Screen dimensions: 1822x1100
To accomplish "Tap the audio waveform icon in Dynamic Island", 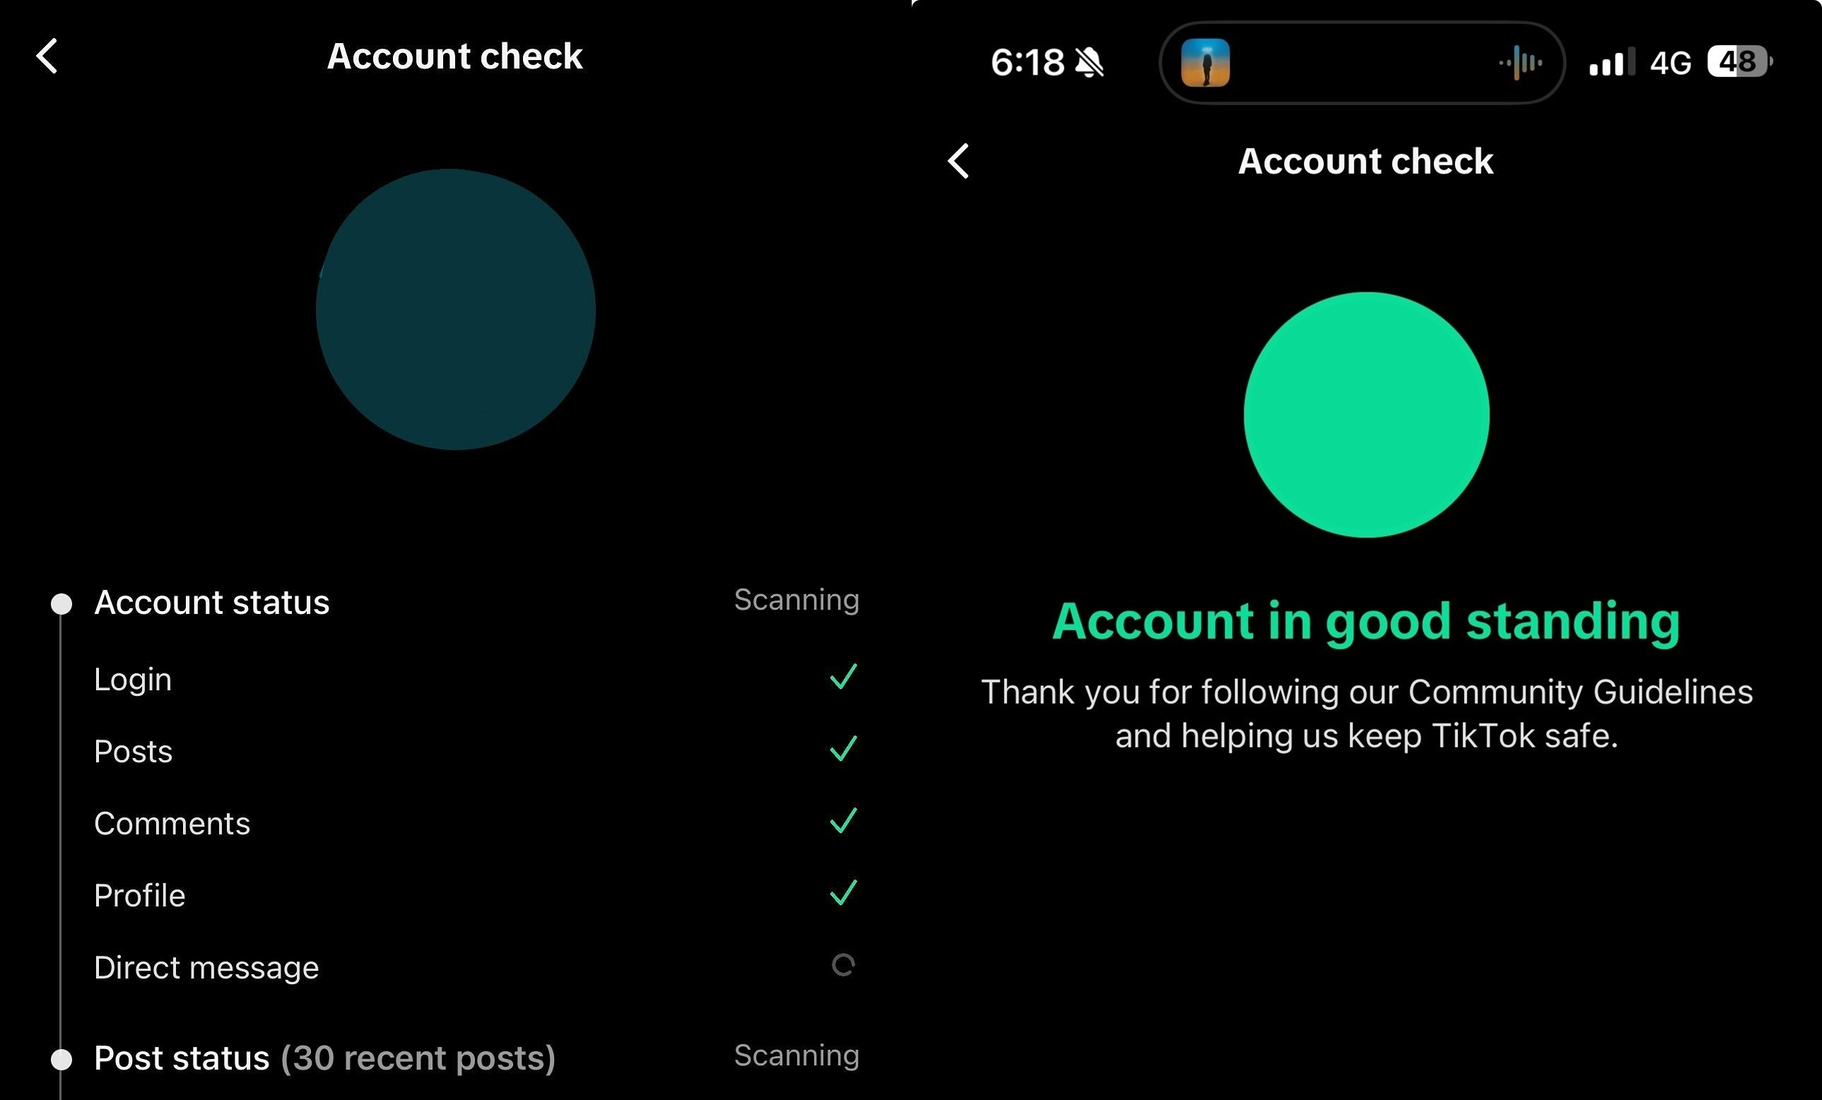I will pyautogui.click(x=1520, y=63).
